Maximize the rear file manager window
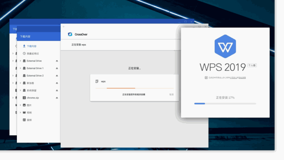Viewport: 284px width, 160px height. click(x=185, y=22)
